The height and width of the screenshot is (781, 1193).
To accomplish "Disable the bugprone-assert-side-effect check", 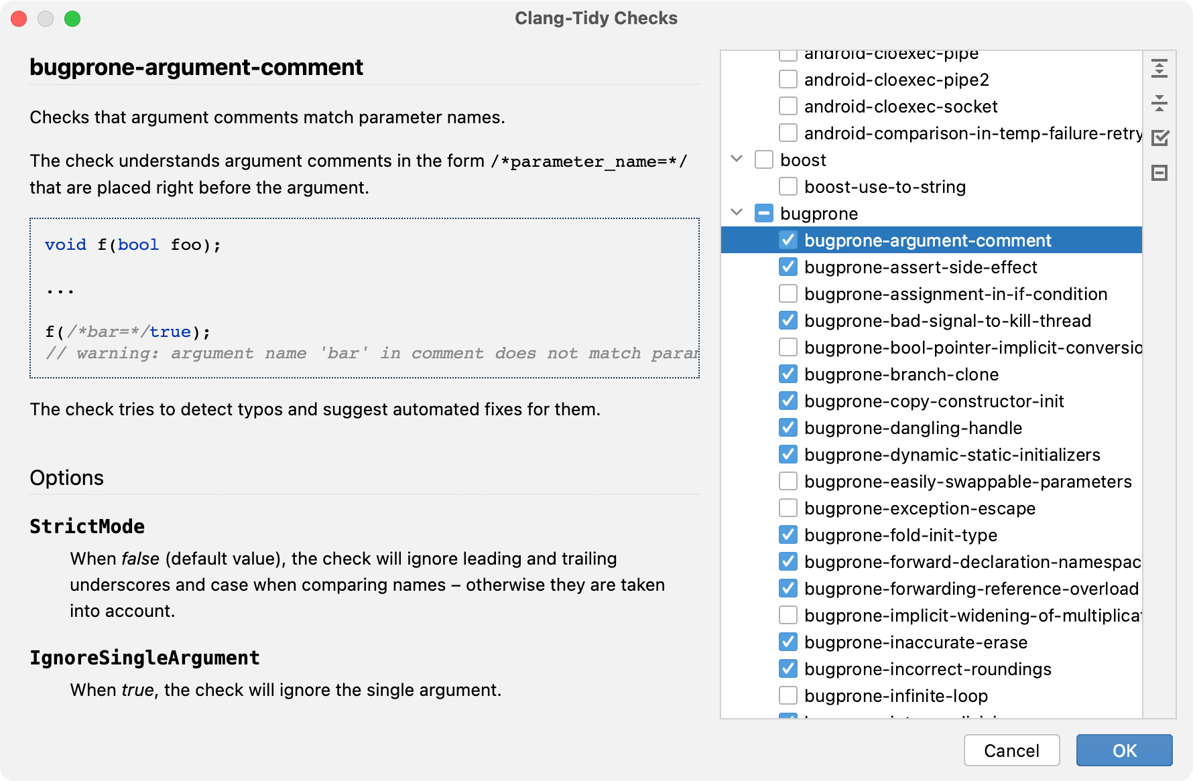I will (788, 267).
